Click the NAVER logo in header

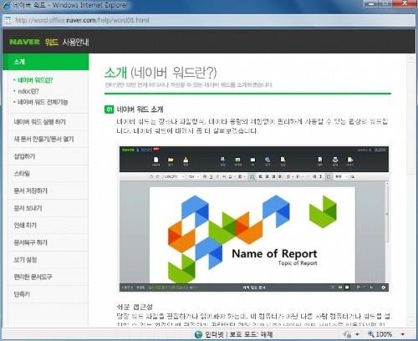point(24,42)
